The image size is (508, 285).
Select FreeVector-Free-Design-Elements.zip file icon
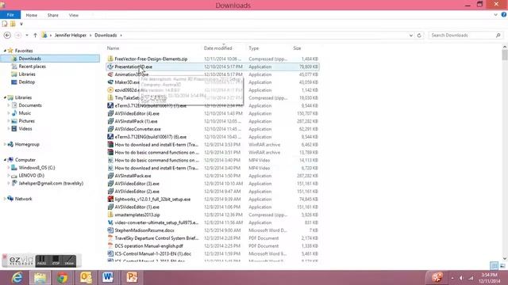pos(110,59)
